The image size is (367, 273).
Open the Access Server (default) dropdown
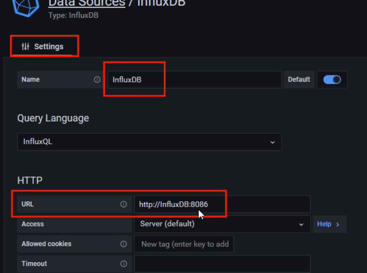222,224
